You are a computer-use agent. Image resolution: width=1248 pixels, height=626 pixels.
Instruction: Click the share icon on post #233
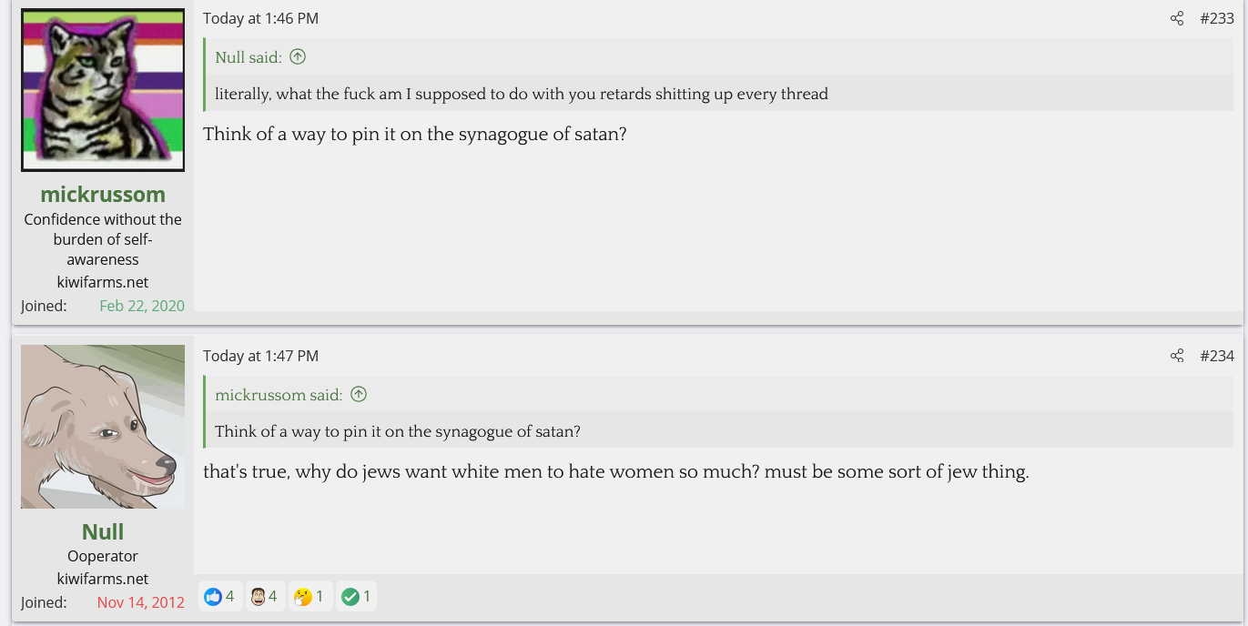1177,18
